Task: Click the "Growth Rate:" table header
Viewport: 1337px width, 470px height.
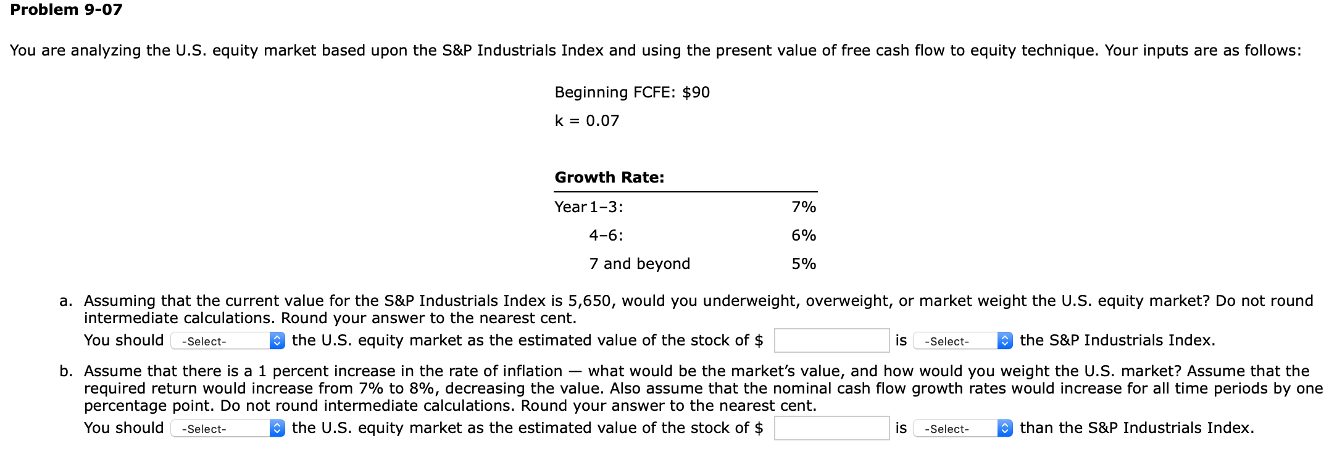Action: click(x=609, y=178)
